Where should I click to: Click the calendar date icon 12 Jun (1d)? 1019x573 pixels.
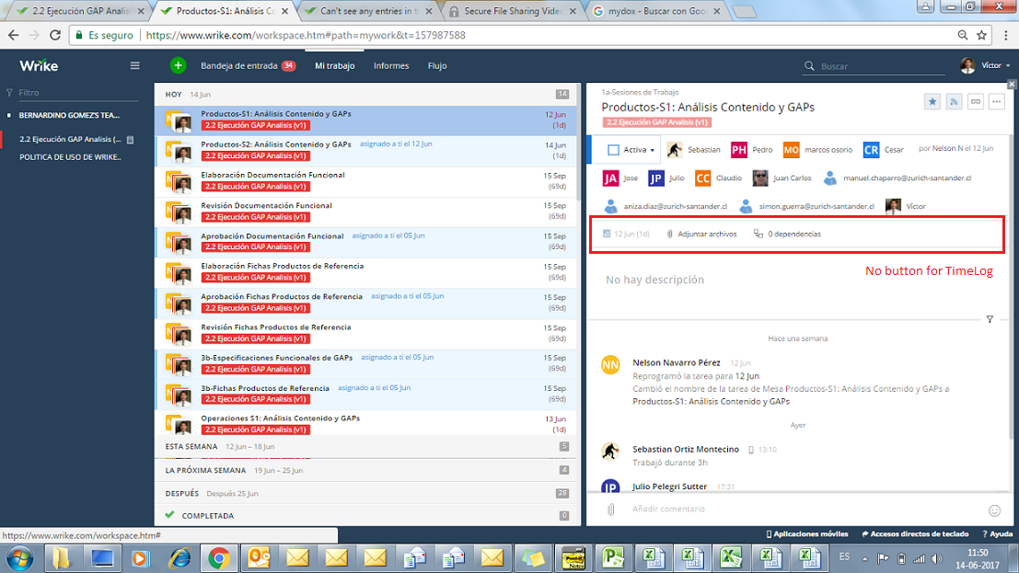[x=607, y=234]
